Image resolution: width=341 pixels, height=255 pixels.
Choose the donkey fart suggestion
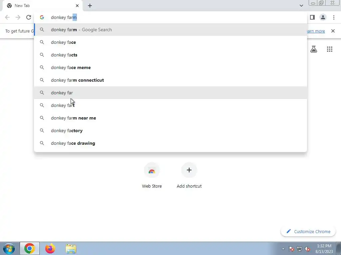(170, 105)
